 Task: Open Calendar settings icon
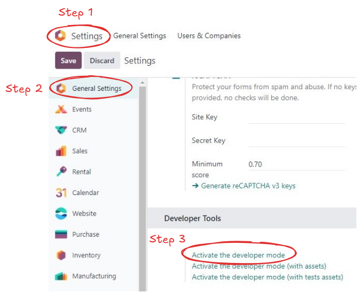pos(61,193)
